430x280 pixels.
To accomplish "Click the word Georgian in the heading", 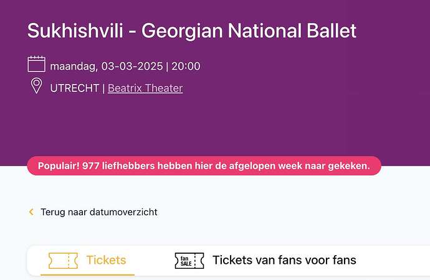I will (182, 31).
